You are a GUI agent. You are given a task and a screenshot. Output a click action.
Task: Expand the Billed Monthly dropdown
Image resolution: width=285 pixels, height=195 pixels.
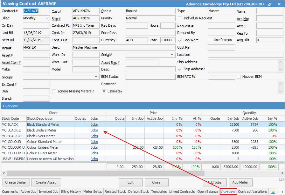[x=47, y=18]
